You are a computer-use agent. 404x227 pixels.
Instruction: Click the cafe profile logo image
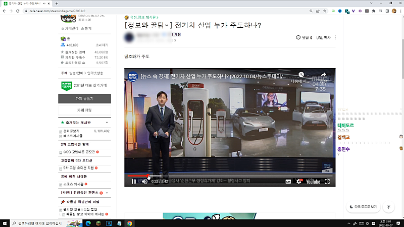pyautogui.click(x=68, y=19)
